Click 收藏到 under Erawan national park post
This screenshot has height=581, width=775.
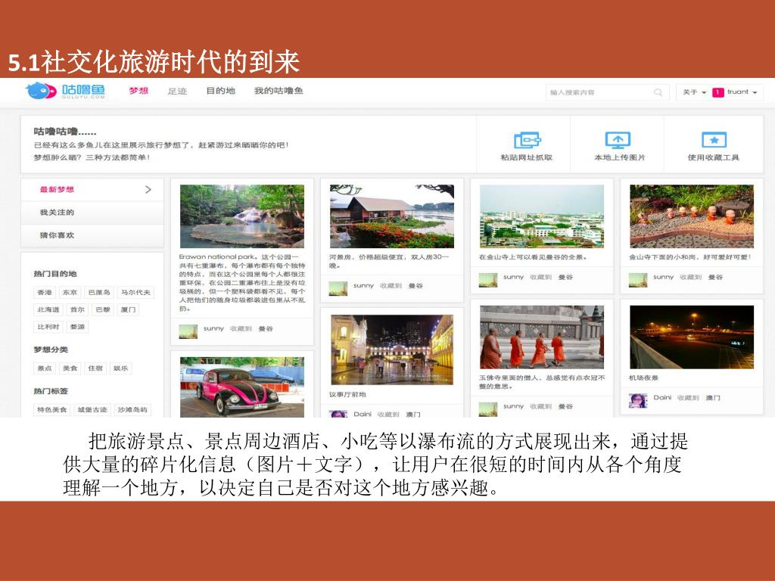pos(241,329)
